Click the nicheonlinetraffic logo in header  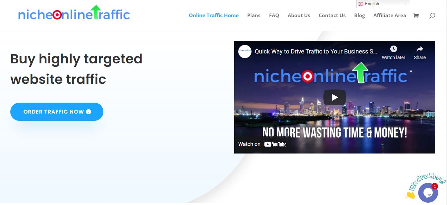click(74, 13)
